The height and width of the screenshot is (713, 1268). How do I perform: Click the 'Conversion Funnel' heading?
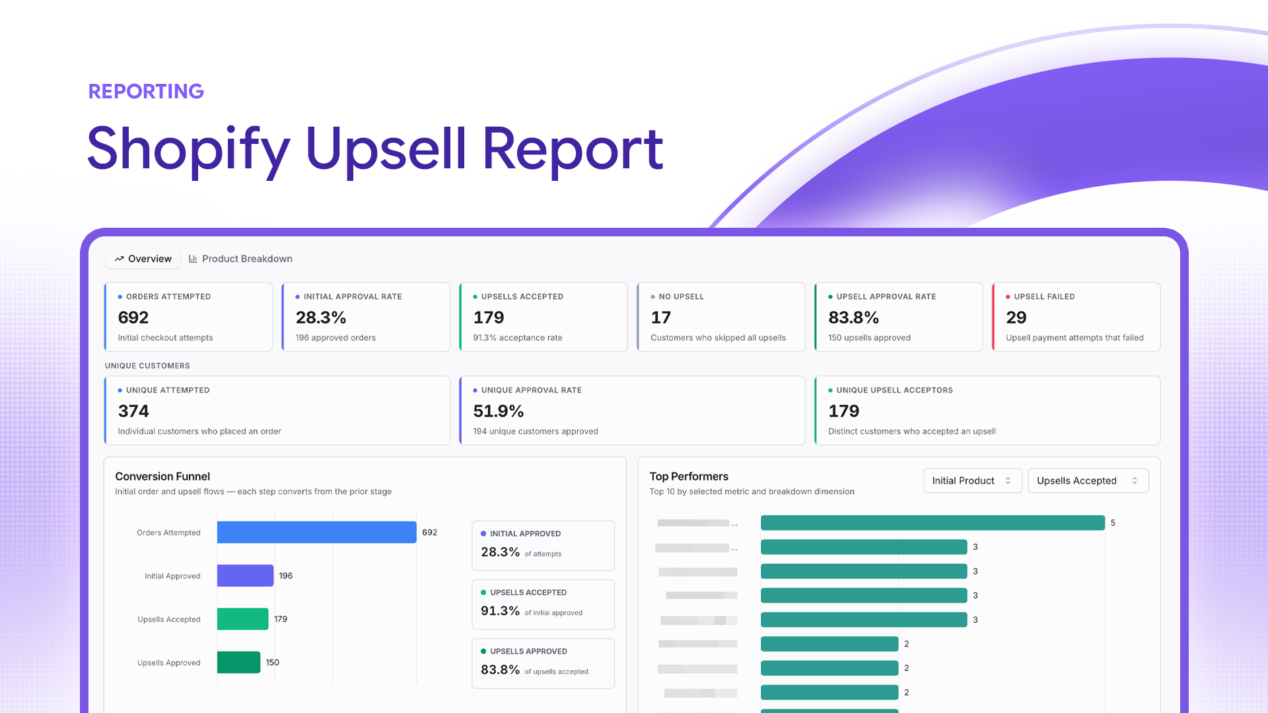tap(162, 476)
